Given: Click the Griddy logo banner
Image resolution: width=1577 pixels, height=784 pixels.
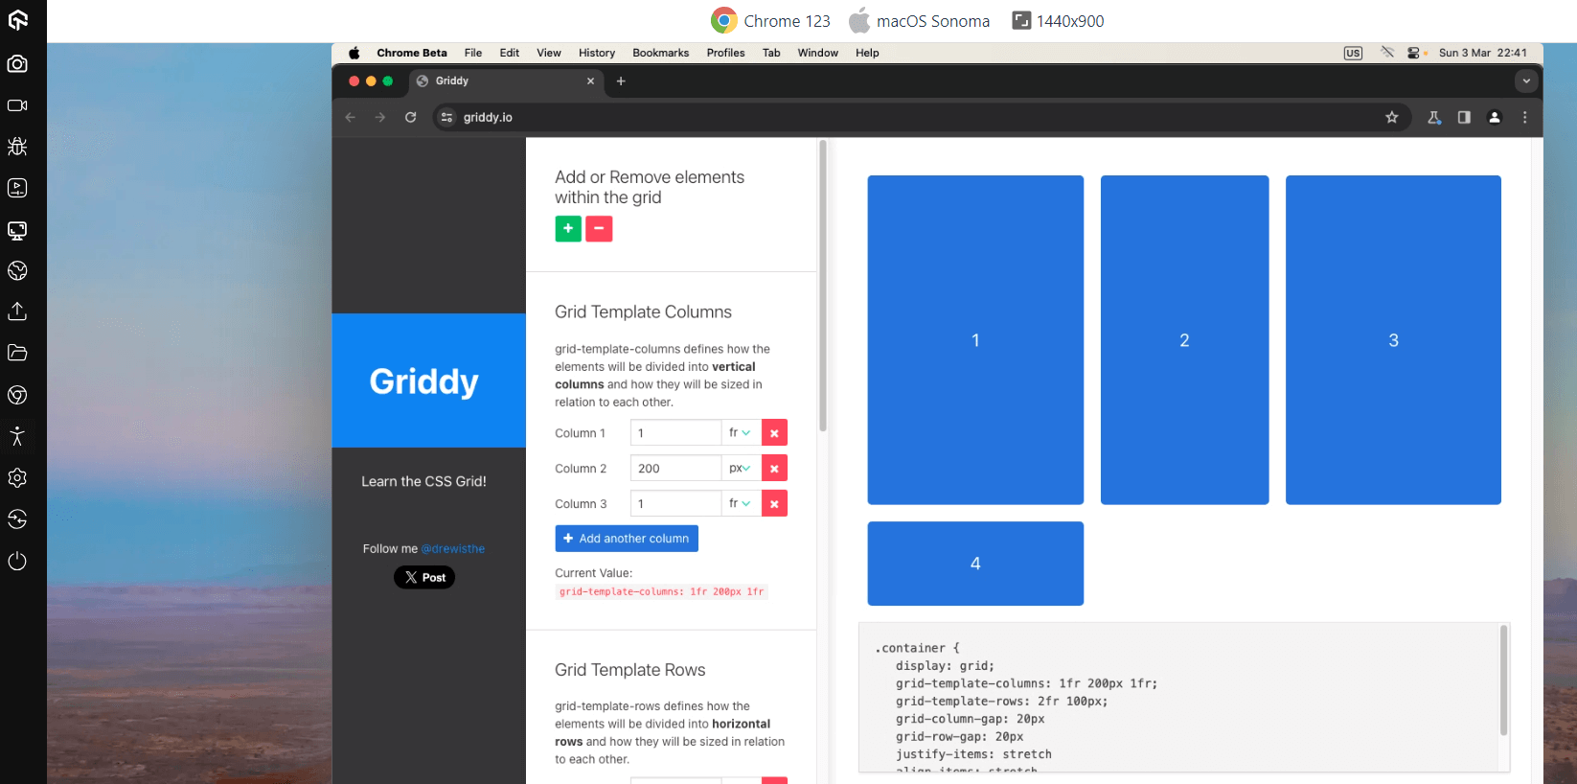Looking at the screenshot, I should tap(429, 380).
